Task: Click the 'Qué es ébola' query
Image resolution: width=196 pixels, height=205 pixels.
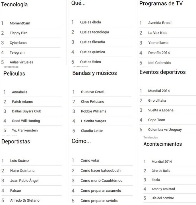Action: pos(90,22)
